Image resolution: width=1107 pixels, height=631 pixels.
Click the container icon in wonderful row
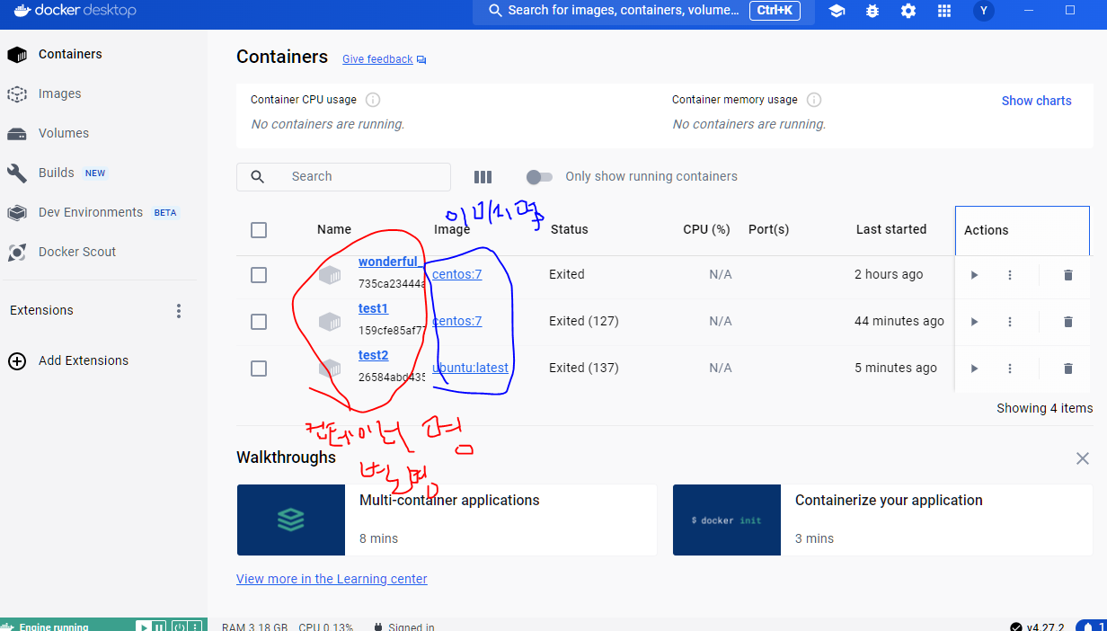coord(330,275)
